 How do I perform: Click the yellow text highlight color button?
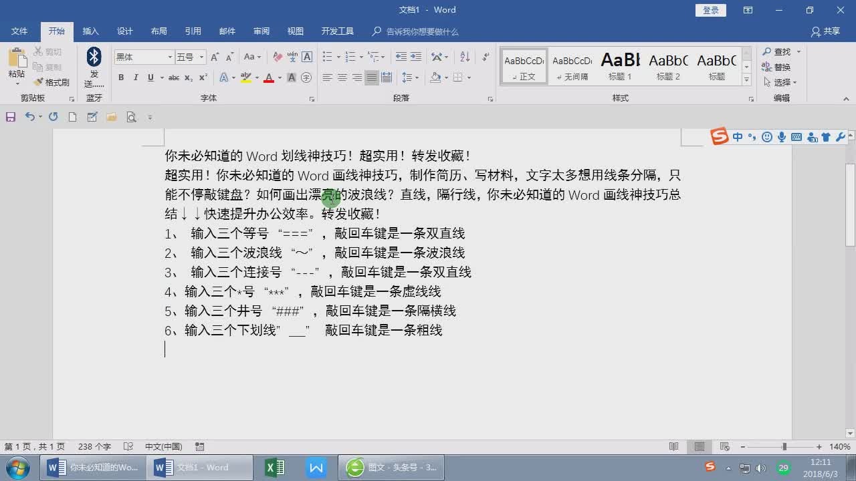coord(245,77)
